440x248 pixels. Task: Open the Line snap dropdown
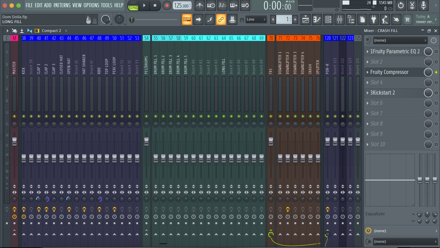click(x=256, y=20)
